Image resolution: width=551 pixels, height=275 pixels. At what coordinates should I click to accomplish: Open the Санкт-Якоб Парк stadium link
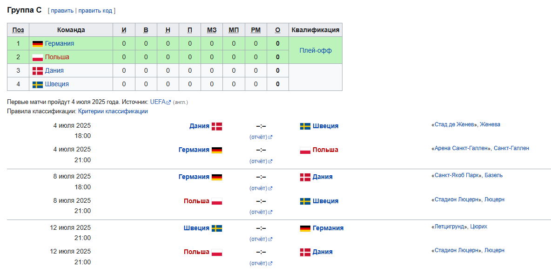pos(458,175)
